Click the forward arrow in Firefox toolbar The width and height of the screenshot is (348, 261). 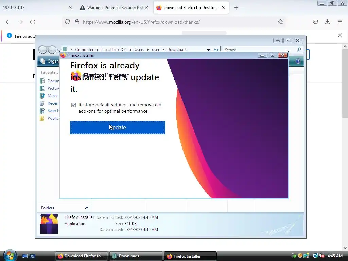click(20, 22)
